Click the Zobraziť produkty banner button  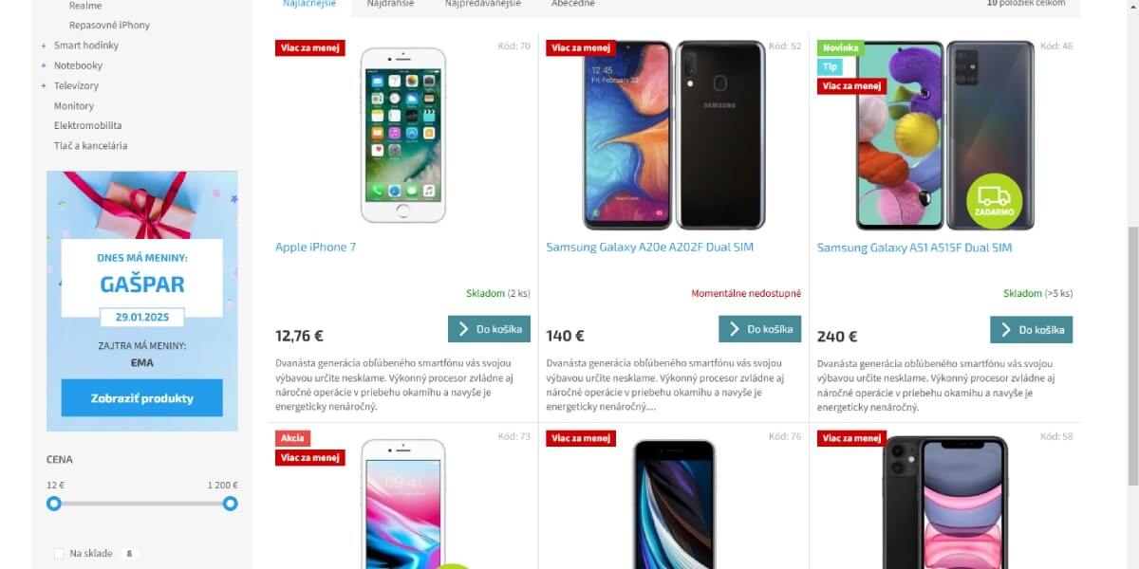[142, 398]
